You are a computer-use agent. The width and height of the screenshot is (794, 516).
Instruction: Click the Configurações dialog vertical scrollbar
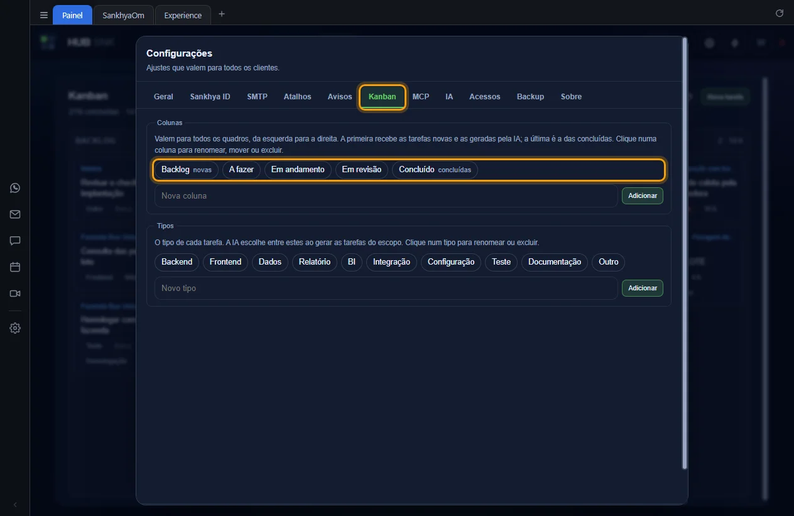[x=685, y=253]
